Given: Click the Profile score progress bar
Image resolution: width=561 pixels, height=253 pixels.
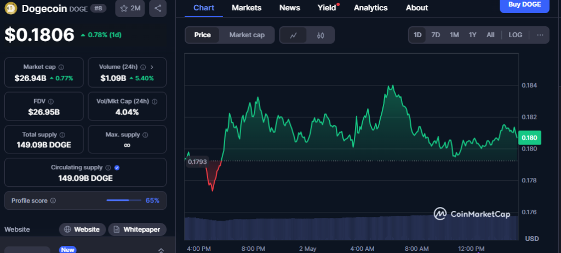Looking at the screenshot, I should (124, 200).
